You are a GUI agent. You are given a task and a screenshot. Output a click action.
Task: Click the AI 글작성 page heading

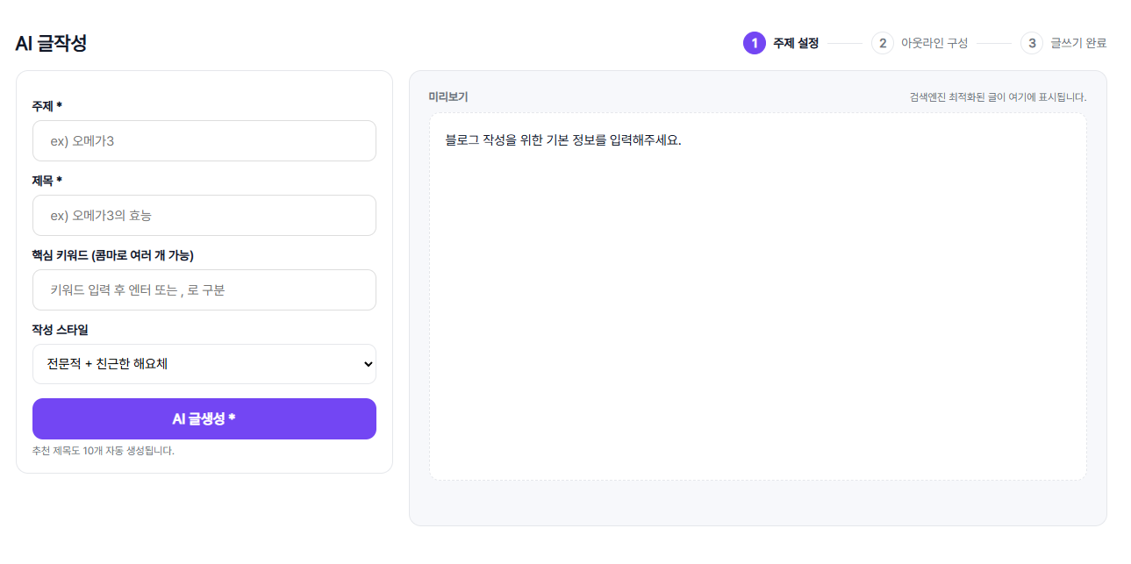(x=51, y=43)
